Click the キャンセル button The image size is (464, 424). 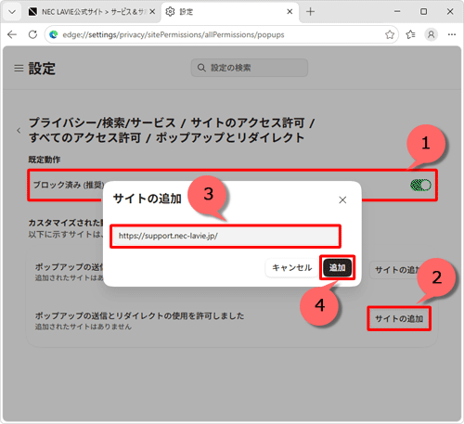click(291, 268)
